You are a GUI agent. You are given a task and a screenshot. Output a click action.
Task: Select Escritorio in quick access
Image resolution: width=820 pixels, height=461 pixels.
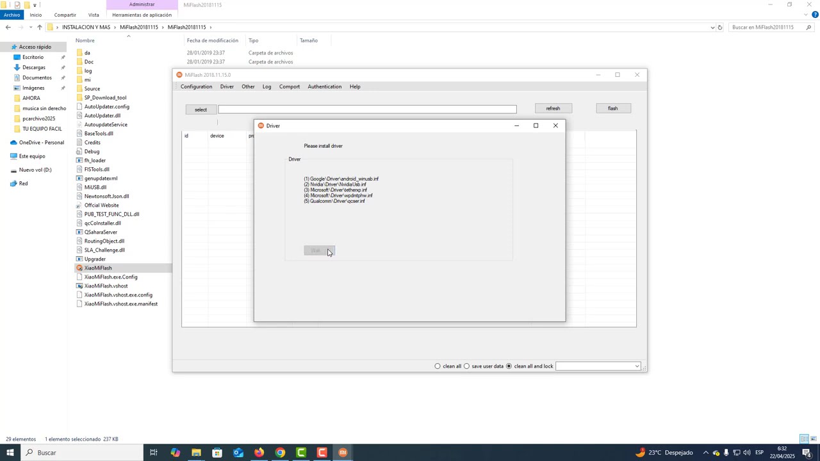click(x=33, y=57)
